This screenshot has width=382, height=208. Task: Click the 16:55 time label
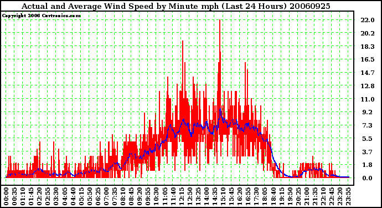point(247,196)
